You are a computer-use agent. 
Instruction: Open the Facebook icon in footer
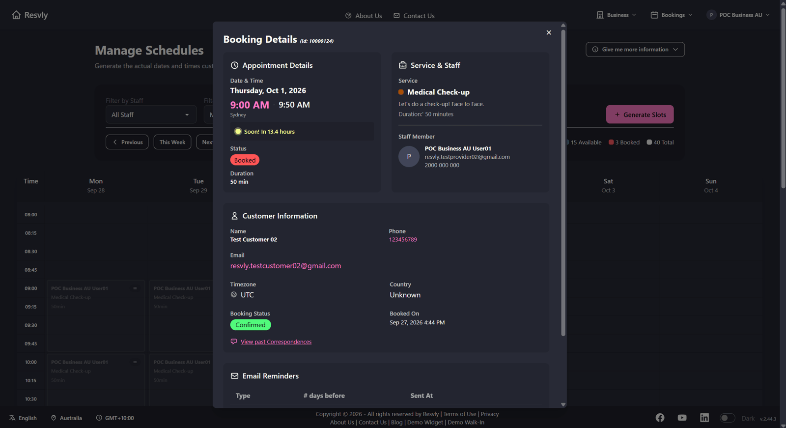pyautogui.click(x=660, y=418)
